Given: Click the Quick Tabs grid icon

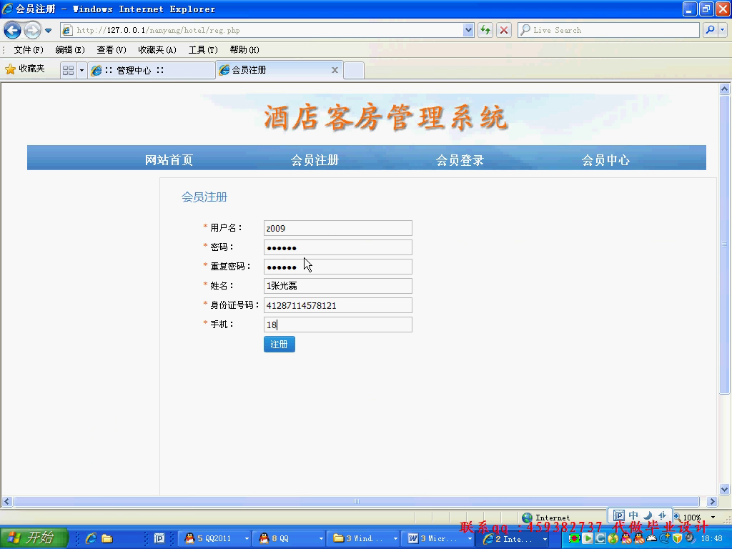Looking at the screenshot, I should (68, 70).
